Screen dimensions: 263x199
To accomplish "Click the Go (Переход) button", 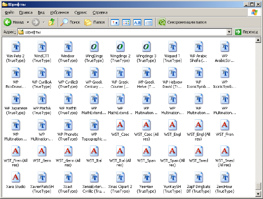I will 246,32.
